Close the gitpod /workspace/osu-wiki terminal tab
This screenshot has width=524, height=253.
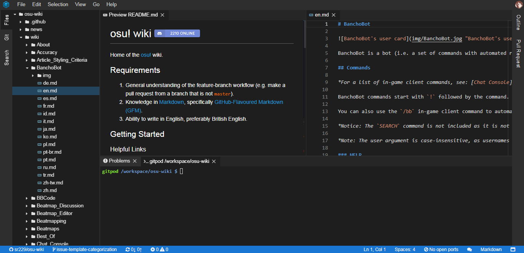point(214,161)
